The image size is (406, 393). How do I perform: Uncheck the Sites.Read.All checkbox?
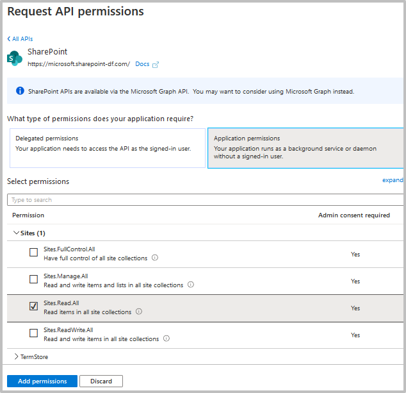pyautogui.click(x=33, y=306)
